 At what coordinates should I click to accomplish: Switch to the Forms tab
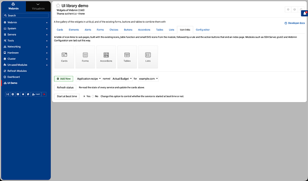click(x=100, y=30)
